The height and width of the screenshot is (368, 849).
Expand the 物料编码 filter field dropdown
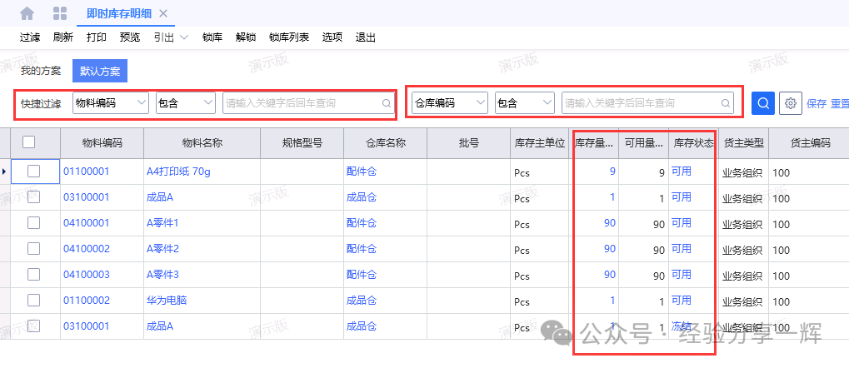click(x=140, y=103)
